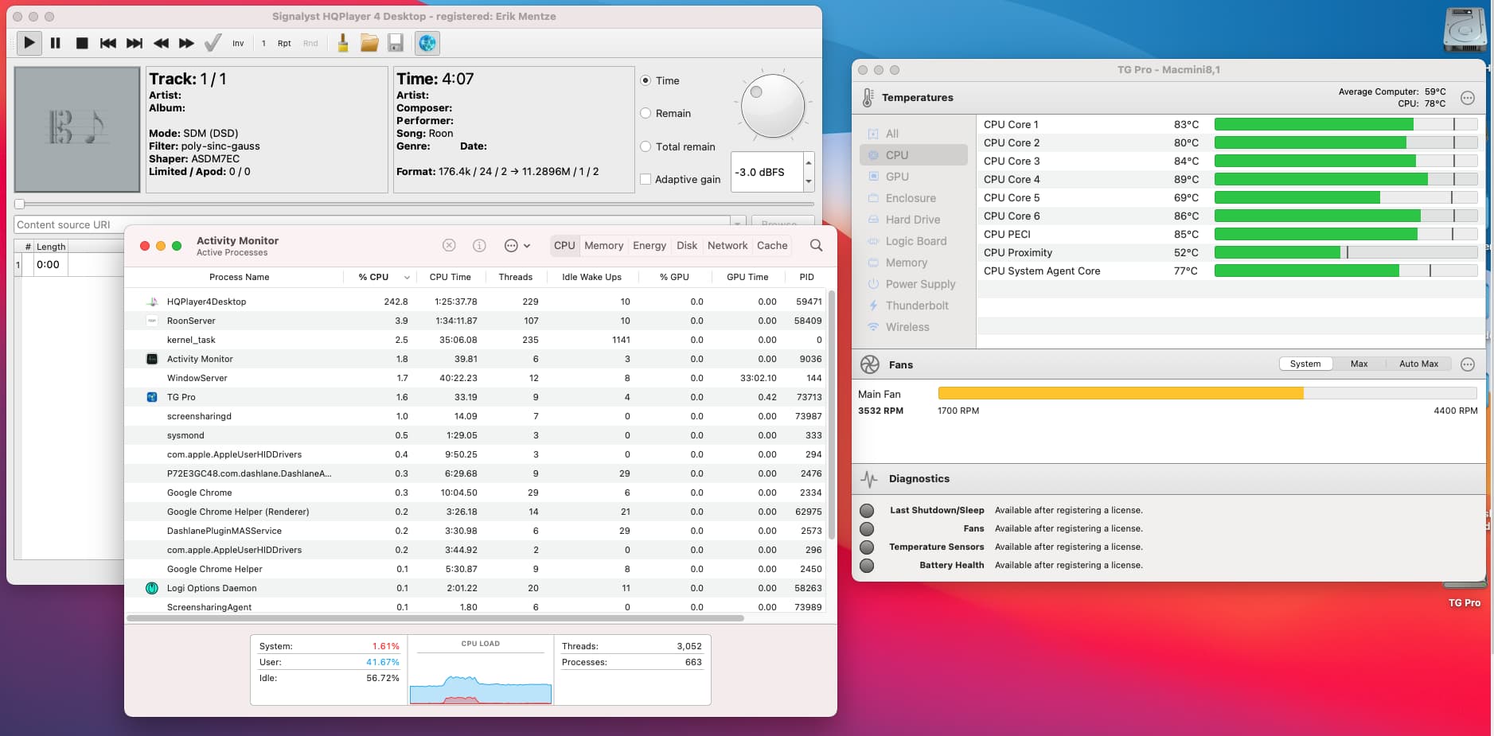Stop playback in HQPlayer

[81, 43]
